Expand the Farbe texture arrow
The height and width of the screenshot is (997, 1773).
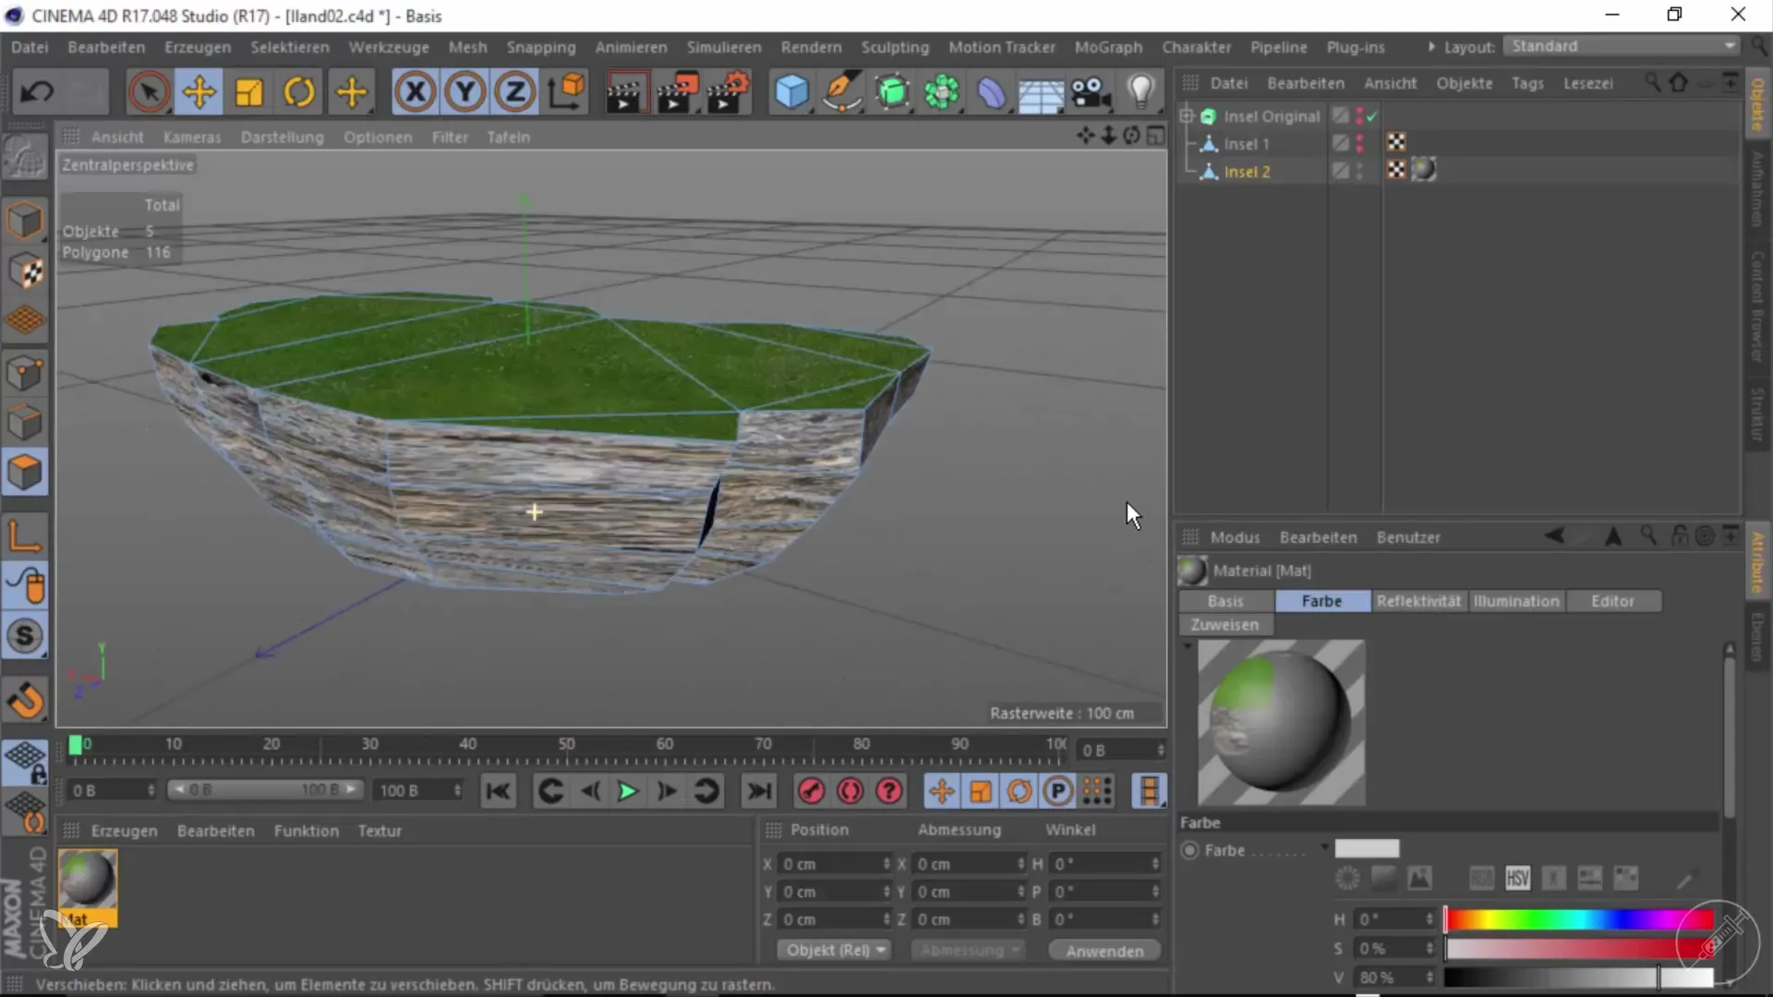point(1324,847)
